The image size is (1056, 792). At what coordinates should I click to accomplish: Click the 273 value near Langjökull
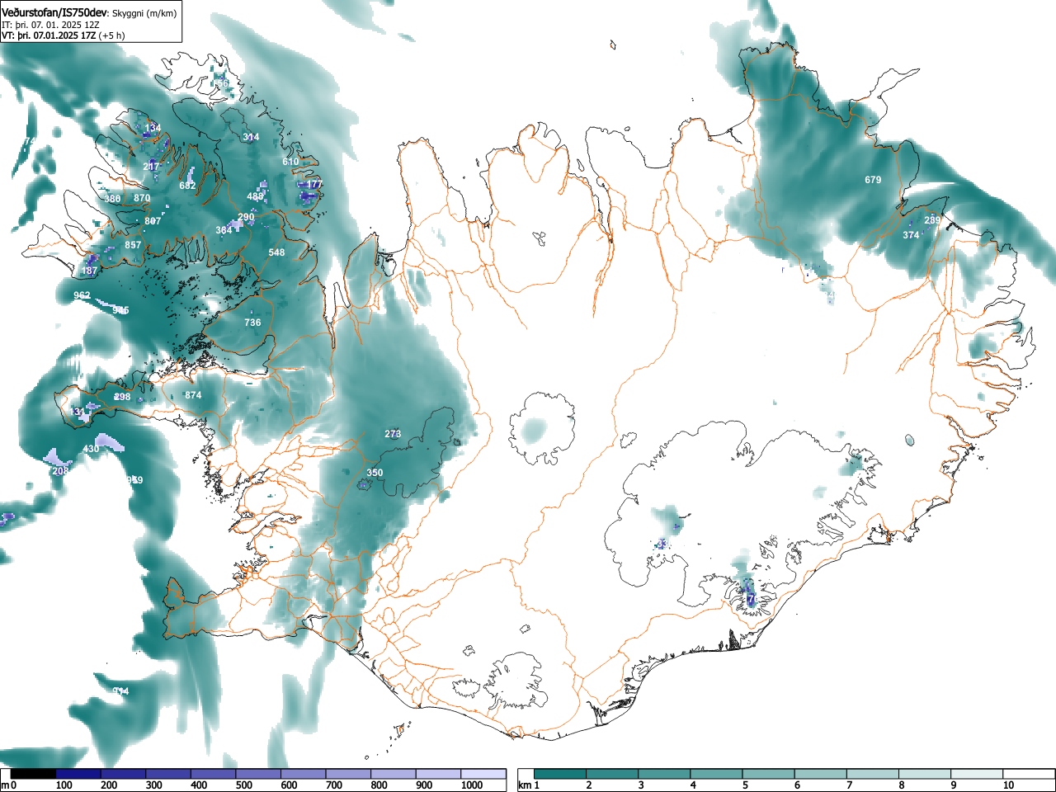click(393, 434)
